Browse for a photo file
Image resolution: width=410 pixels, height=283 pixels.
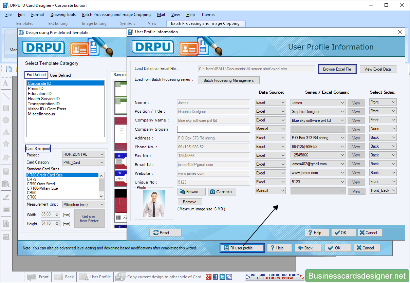click(x=191, y=192)
